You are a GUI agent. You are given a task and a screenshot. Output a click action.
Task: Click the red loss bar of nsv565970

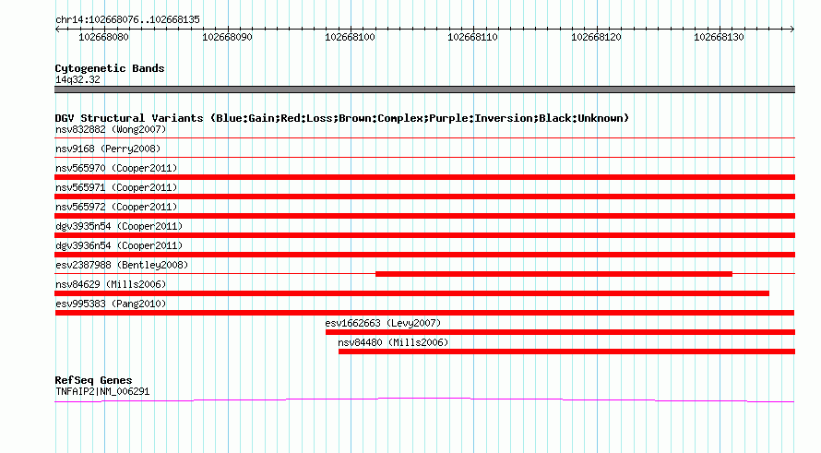(x=424, y=177)
